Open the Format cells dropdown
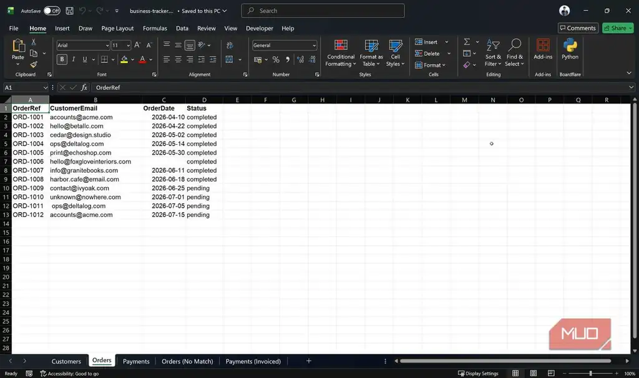The width and height of the screenshot is (639, 378). tap(431, 65)
